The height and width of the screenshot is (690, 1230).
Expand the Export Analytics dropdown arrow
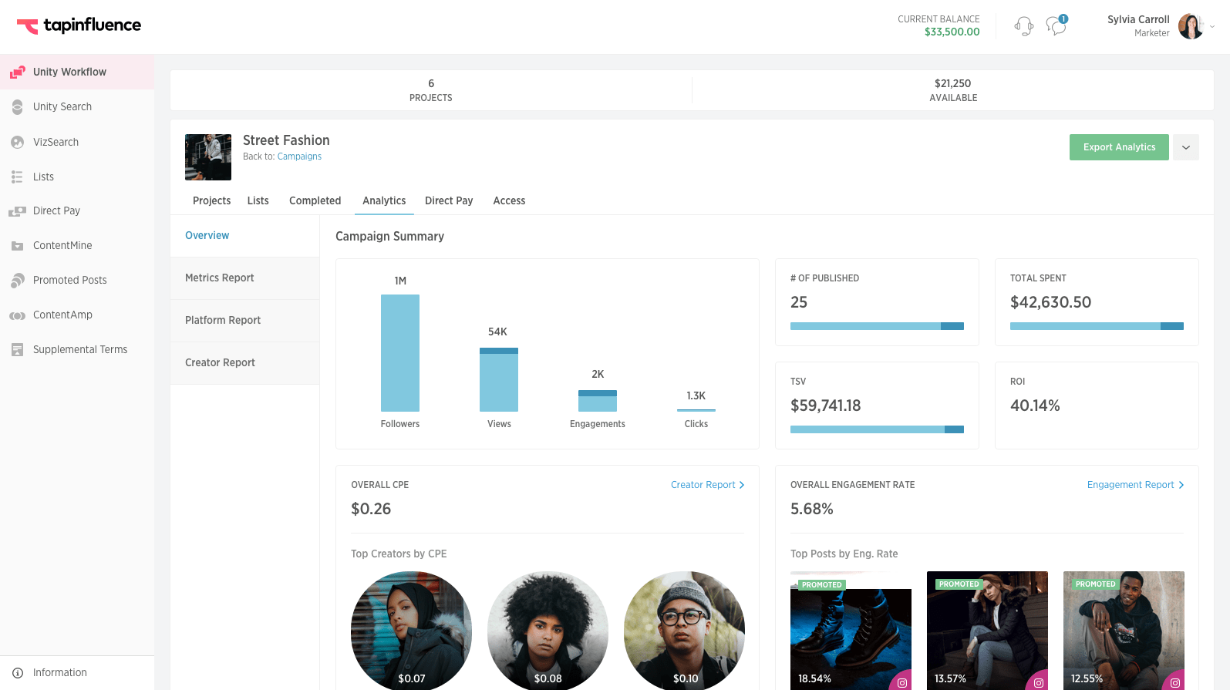tap(1185, 147)
